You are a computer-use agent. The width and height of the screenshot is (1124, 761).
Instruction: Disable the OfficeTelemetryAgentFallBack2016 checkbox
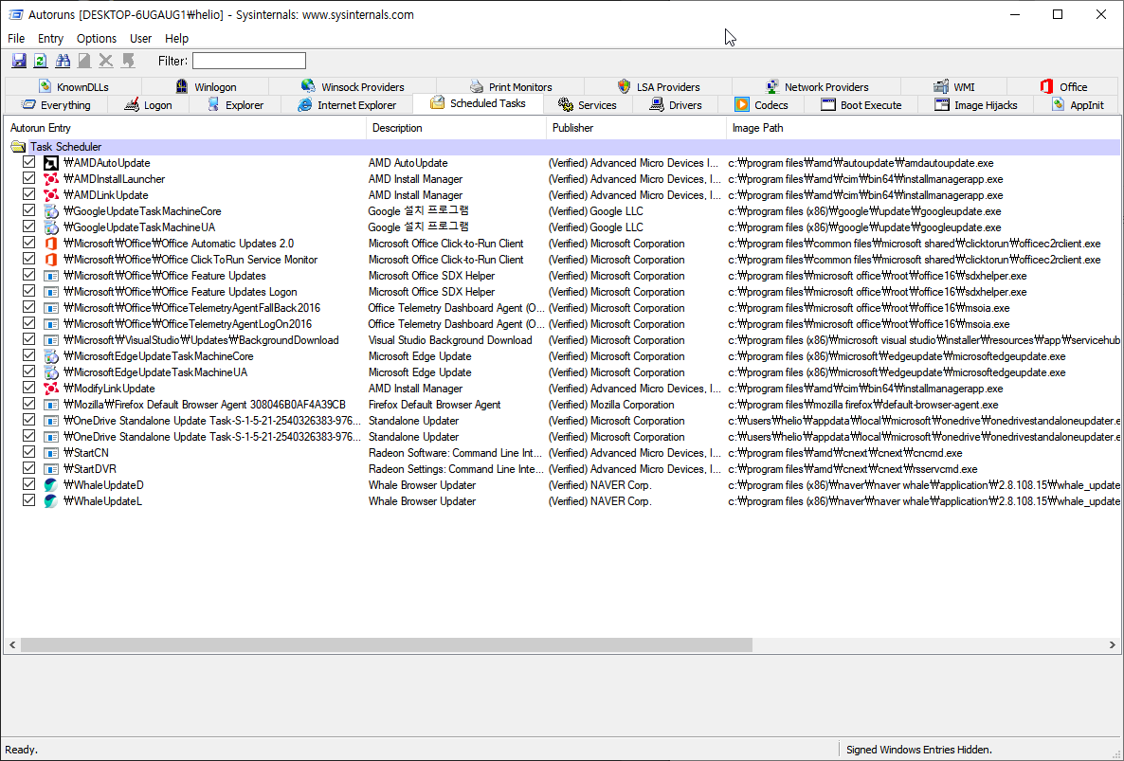pyautogui.click(x=28, y=307)
